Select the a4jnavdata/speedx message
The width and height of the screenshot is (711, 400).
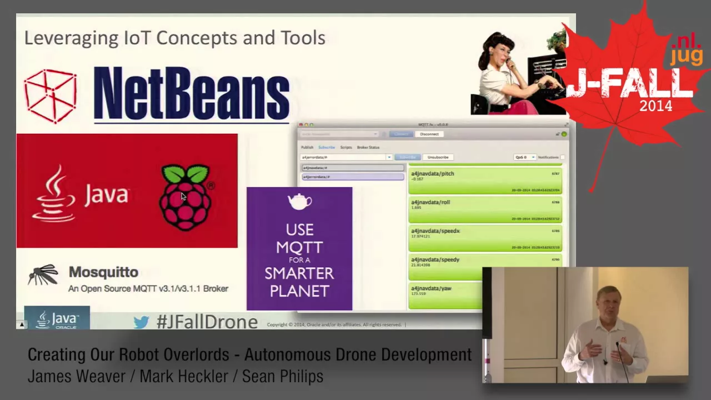[x=485, y=238]
